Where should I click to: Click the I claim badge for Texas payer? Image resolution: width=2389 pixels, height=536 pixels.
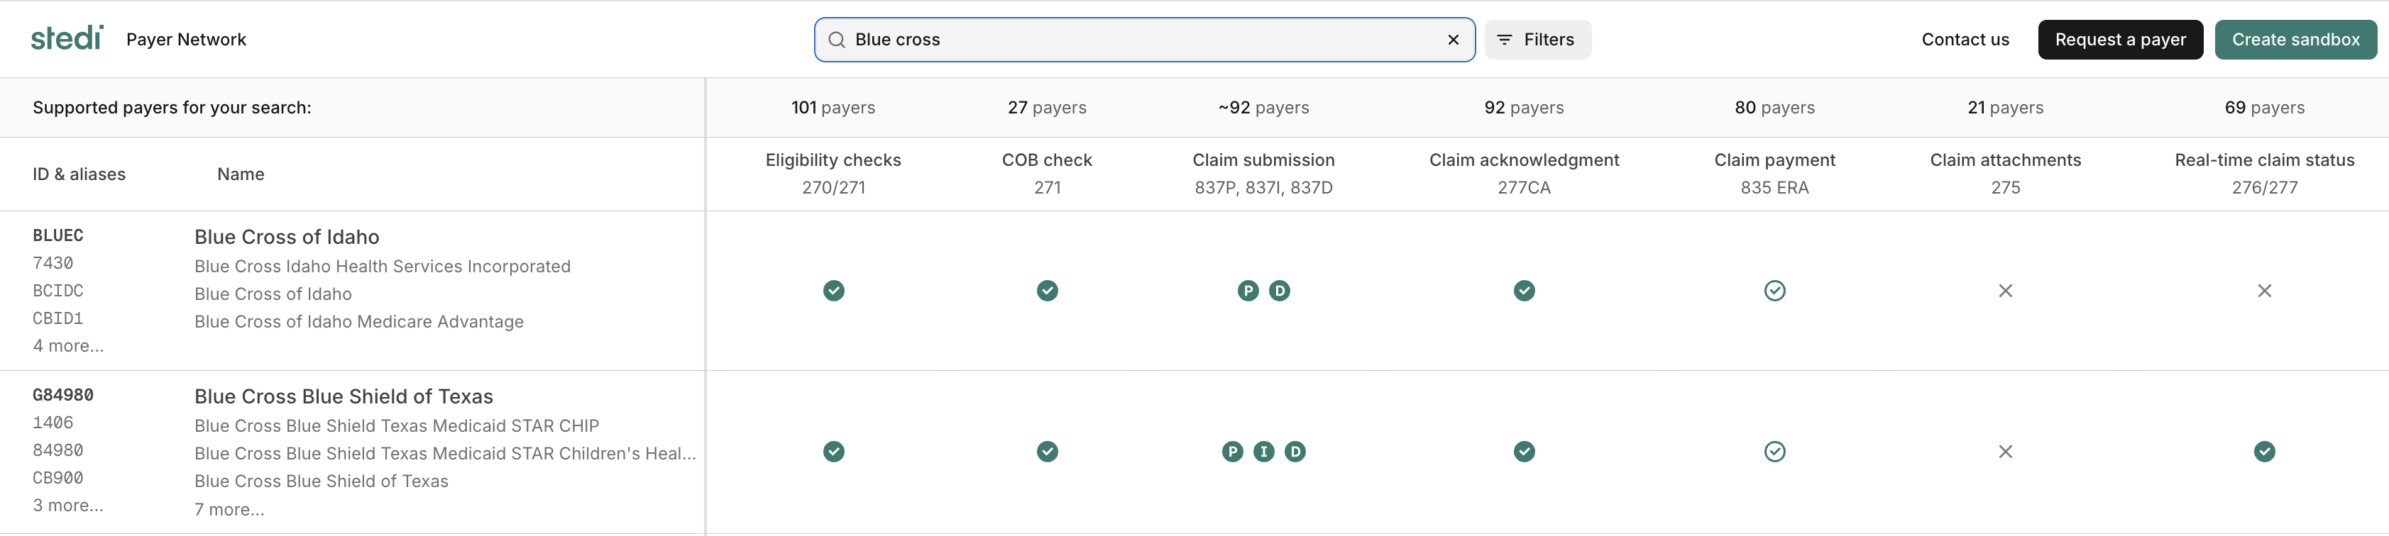pyautogui.click(x=1263, y=452)
